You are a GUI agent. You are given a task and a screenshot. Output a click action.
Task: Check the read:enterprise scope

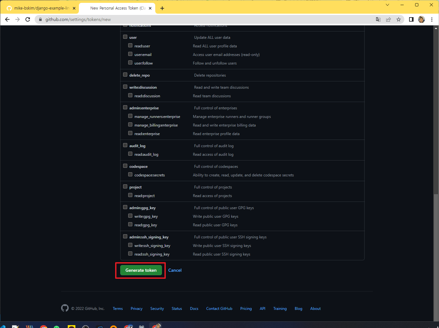pos(130,133)
